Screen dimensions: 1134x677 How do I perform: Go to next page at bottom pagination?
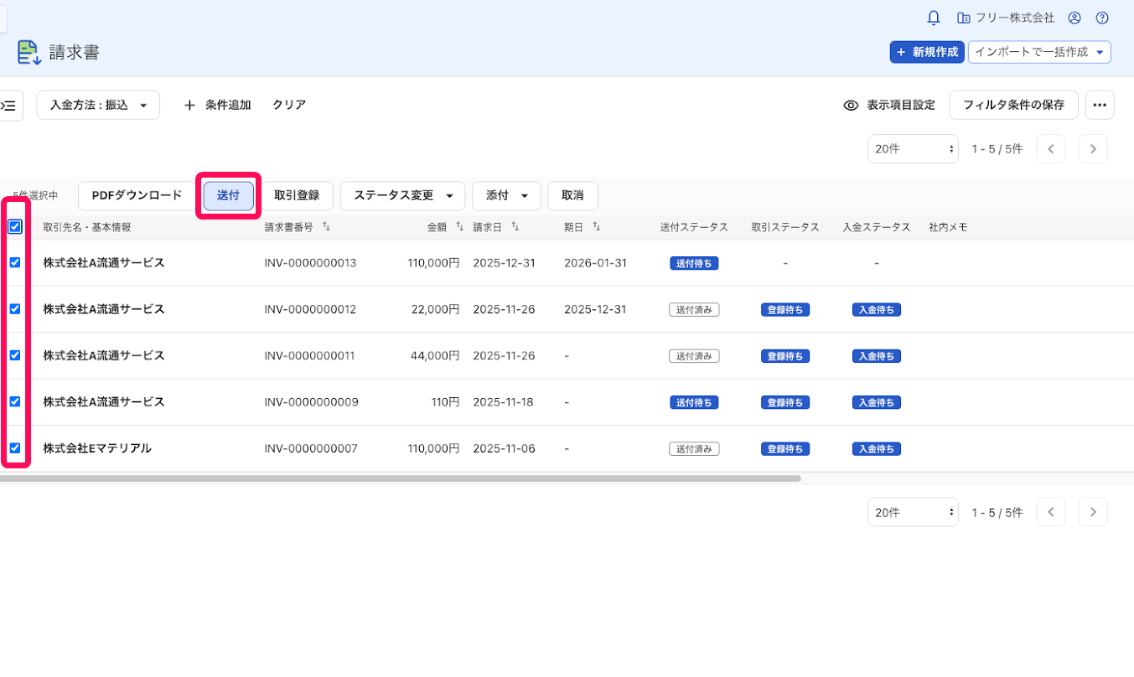(1093, 512)
